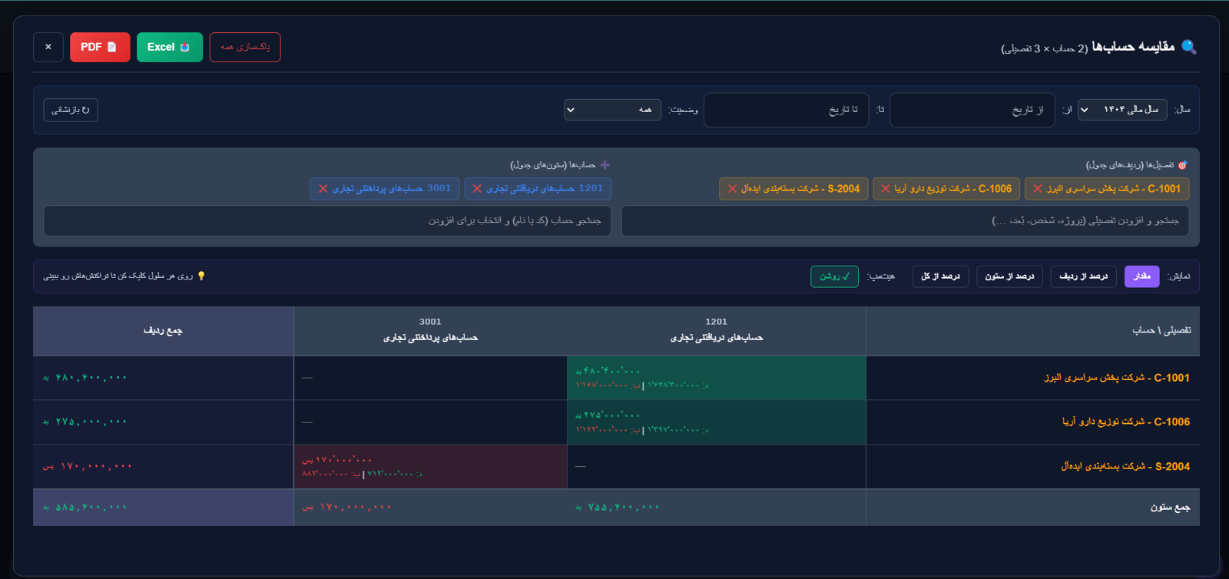Click the C-1001 شرکت پخش سراسری البرز row label
This screenshot has height=579, width=1229.
point(1117,378)
